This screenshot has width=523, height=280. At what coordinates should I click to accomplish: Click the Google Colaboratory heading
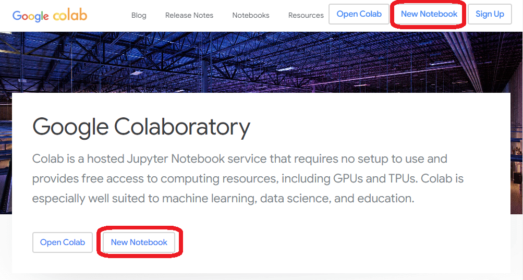[x=141, y=127]
